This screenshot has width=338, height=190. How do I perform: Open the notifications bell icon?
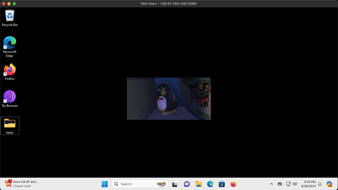pos(320,184)
